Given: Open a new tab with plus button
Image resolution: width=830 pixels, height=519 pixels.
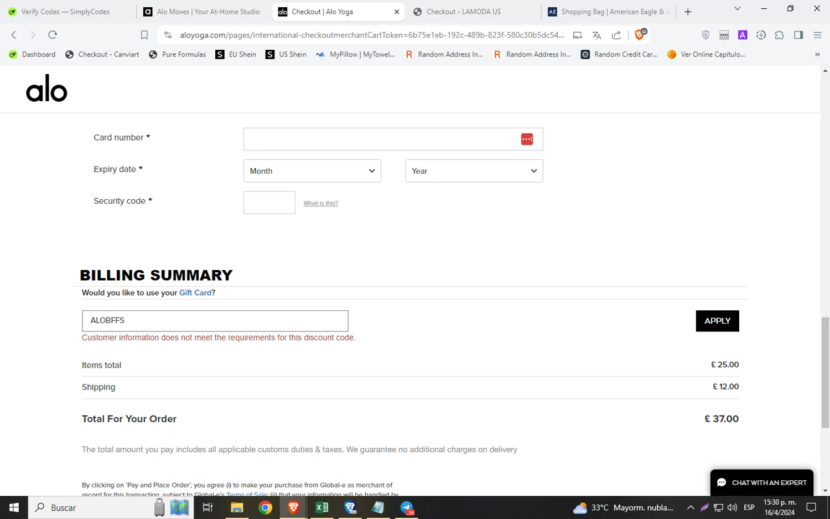Looking at the screenshot, I should tap(688, 12).
